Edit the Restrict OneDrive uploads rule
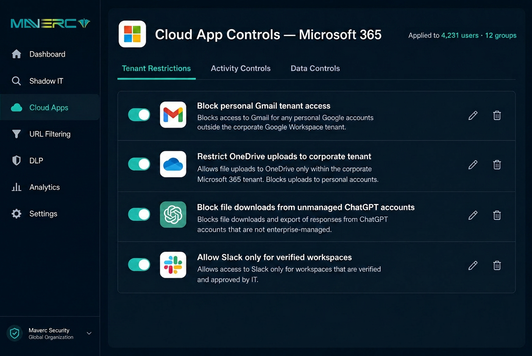The height and width of the screenshot is (356, 532). coord(473,165)
